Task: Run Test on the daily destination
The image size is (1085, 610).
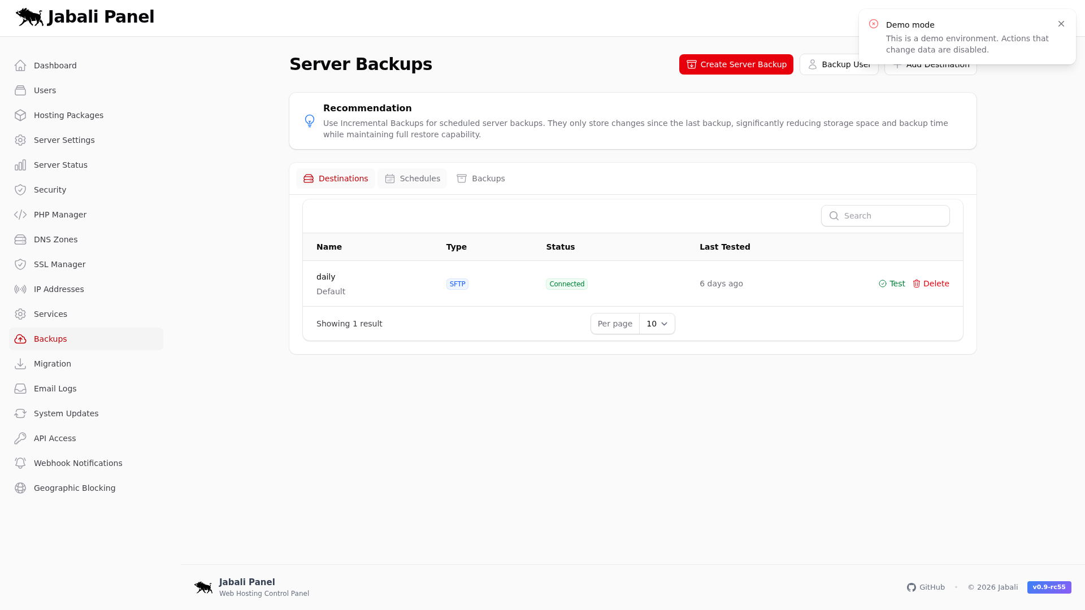Action: click(x=892, y=284)
